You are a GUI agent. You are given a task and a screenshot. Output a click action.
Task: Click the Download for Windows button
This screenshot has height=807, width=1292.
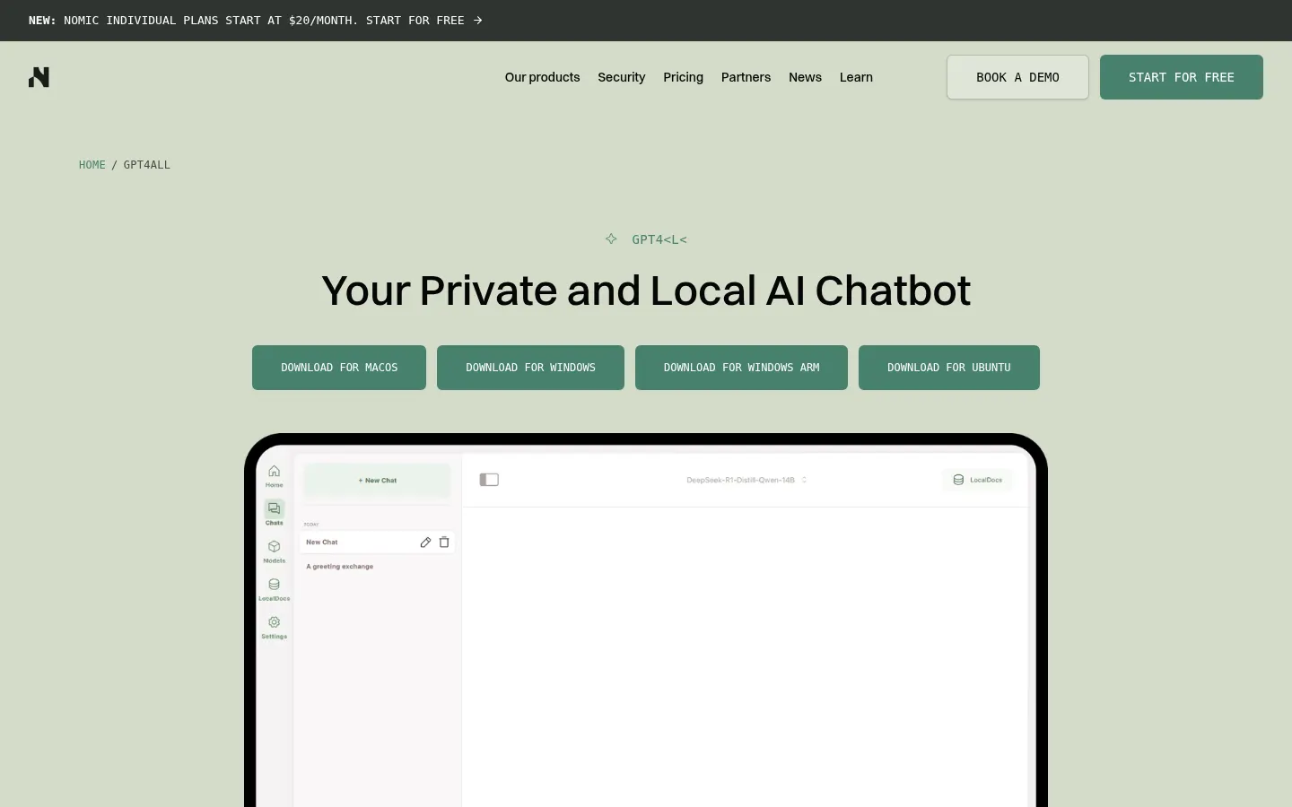point(530,368)
